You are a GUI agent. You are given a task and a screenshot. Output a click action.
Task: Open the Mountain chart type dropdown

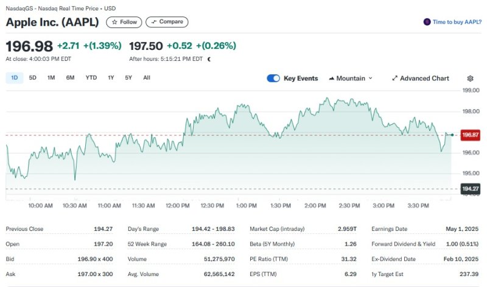click(x=351, y=79)
